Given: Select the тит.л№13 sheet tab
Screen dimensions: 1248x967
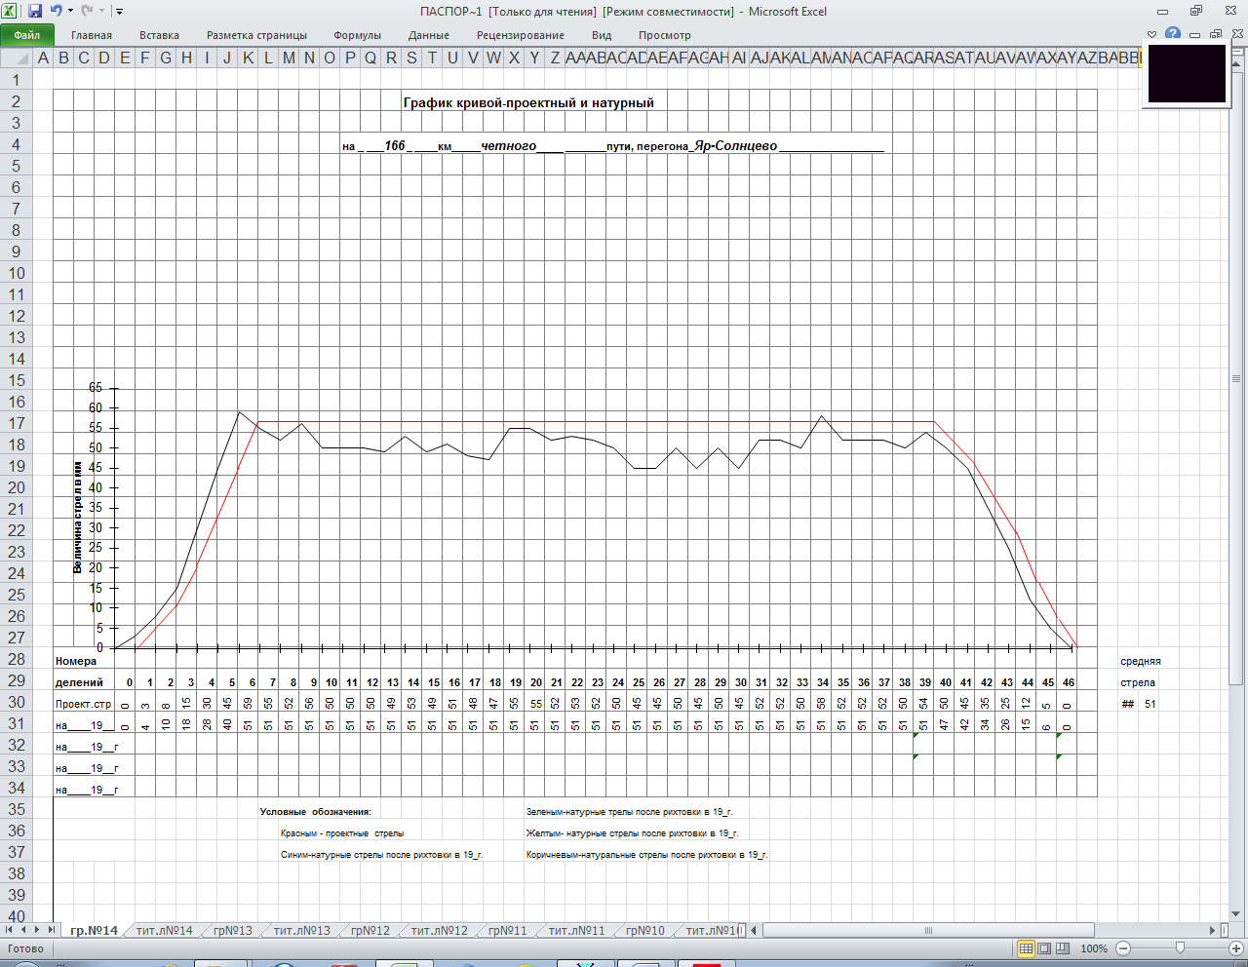Looking at the screenshot, I should pos(301,930).
